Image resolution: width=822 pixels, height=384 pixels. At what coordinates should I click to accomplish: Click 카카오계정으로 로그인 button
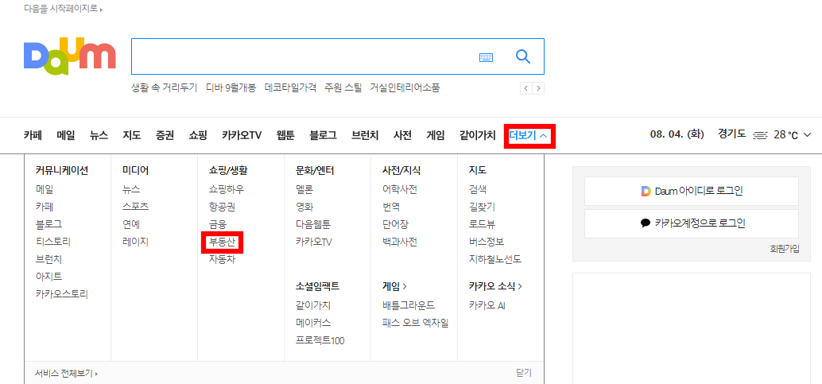(x=692, y=223)
